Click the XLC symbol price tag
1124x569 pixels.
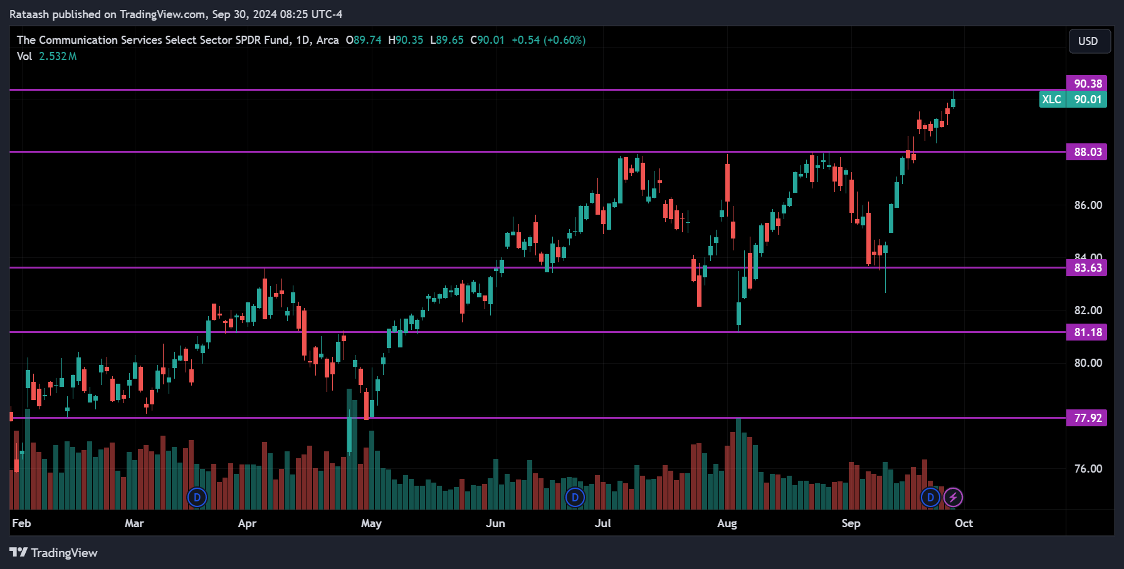[1052, 100]
